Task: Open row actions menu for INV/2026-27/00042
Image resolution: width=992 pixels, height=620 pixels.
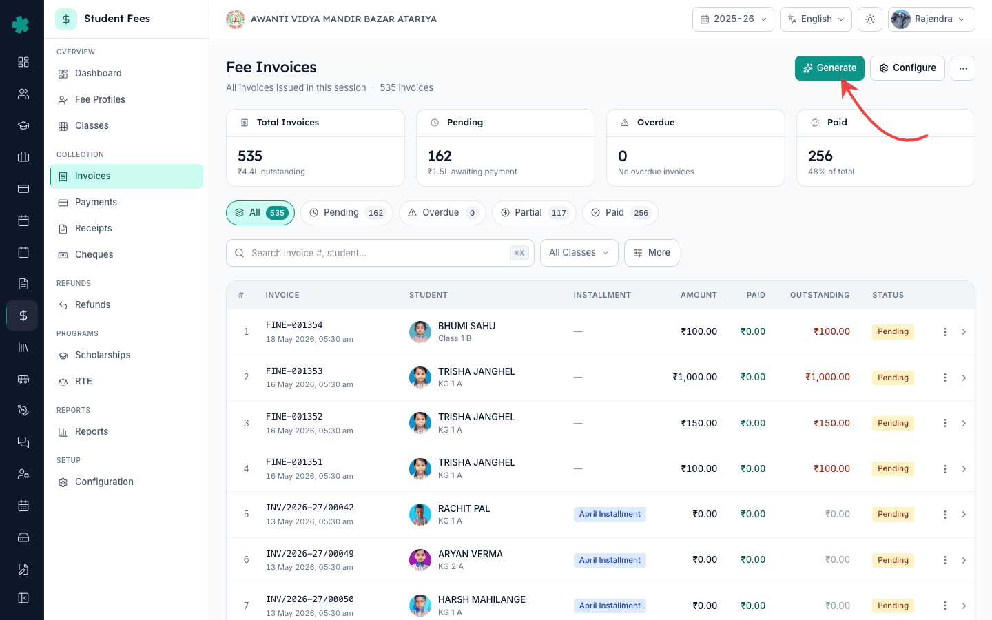Action: pyautogui.click(x=945, y=515)
